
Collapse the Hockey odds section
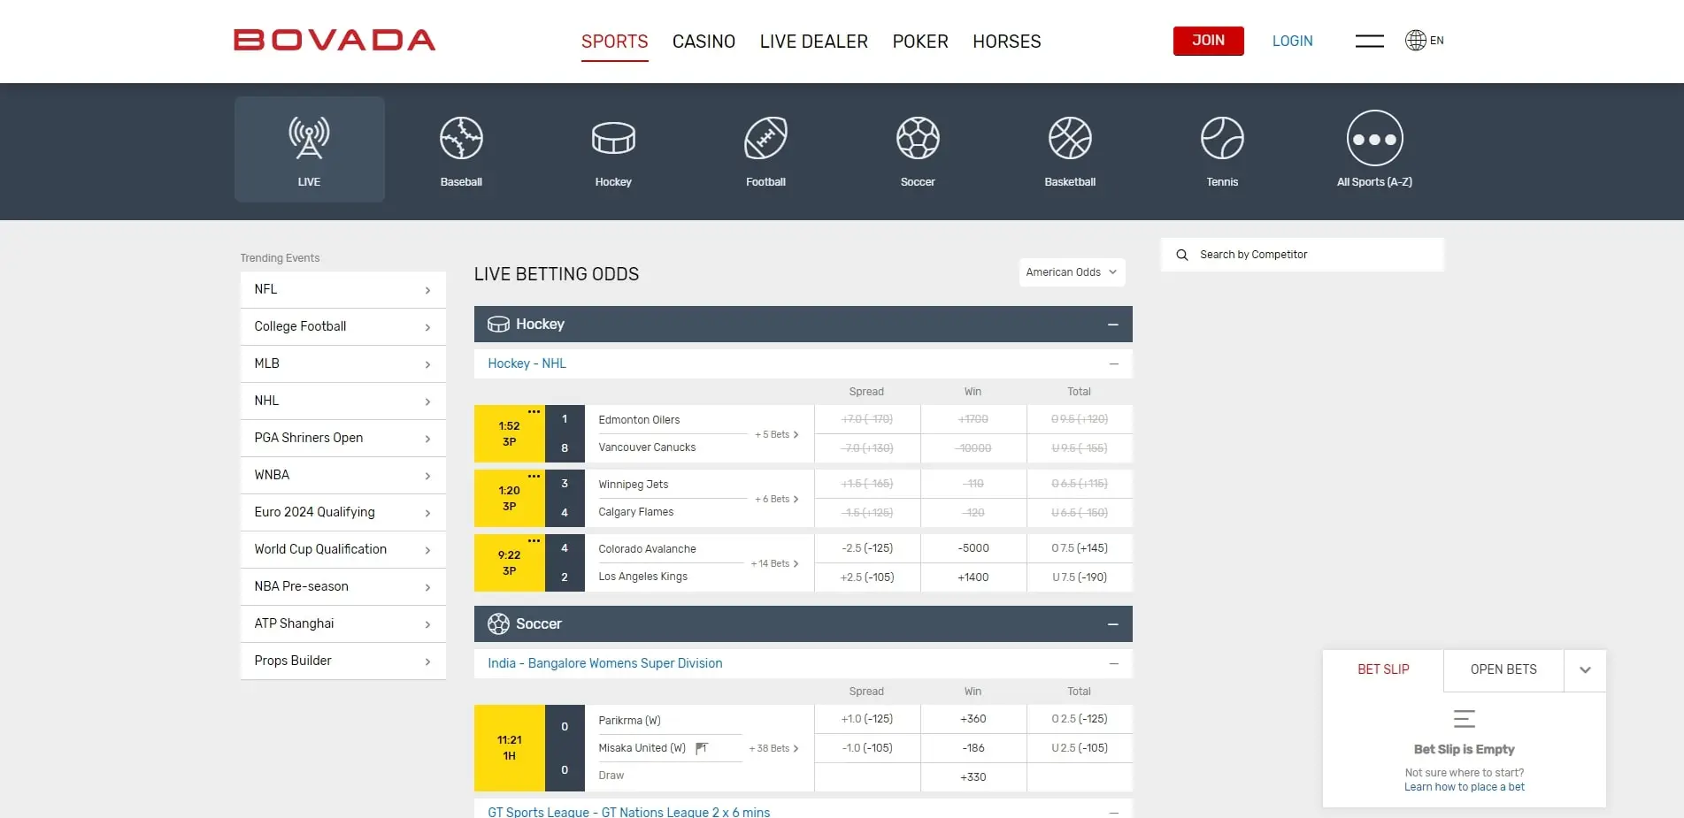(x=1112, y=325)
